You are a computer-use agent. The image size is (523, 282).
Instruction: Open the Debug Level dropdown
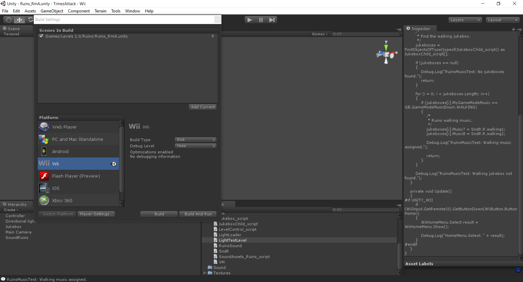coord(196,146)
